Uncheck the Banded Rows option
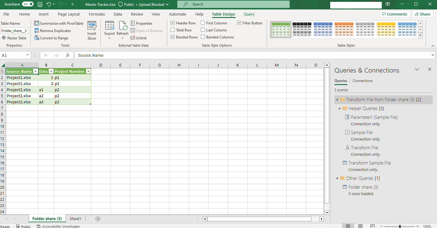 coord(173,37)
